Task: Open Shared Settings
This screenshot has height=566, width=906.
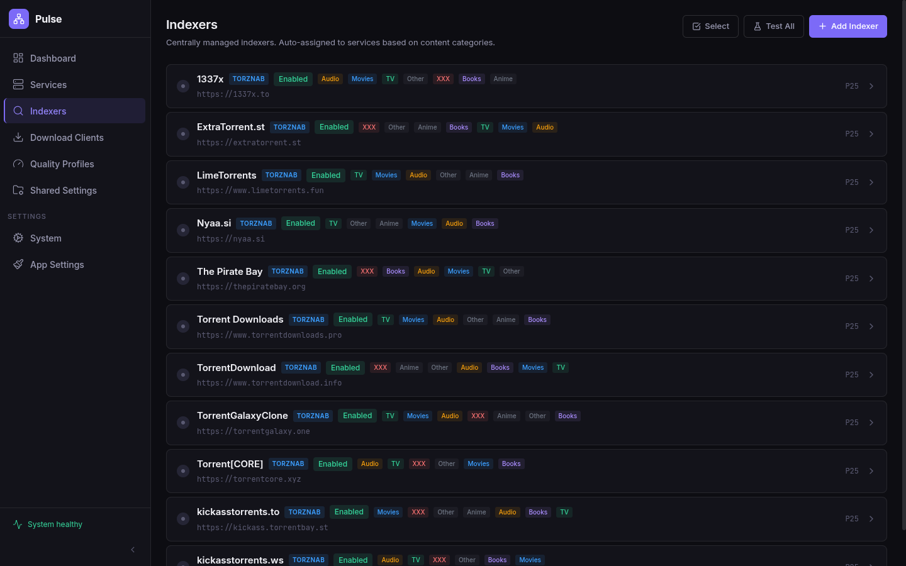Action: point(74,191)
